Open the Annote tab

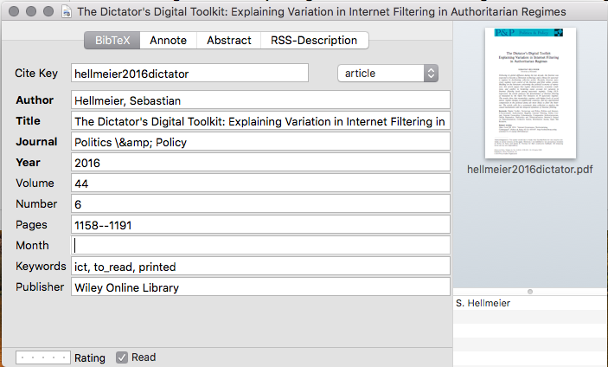pos(168,41)
